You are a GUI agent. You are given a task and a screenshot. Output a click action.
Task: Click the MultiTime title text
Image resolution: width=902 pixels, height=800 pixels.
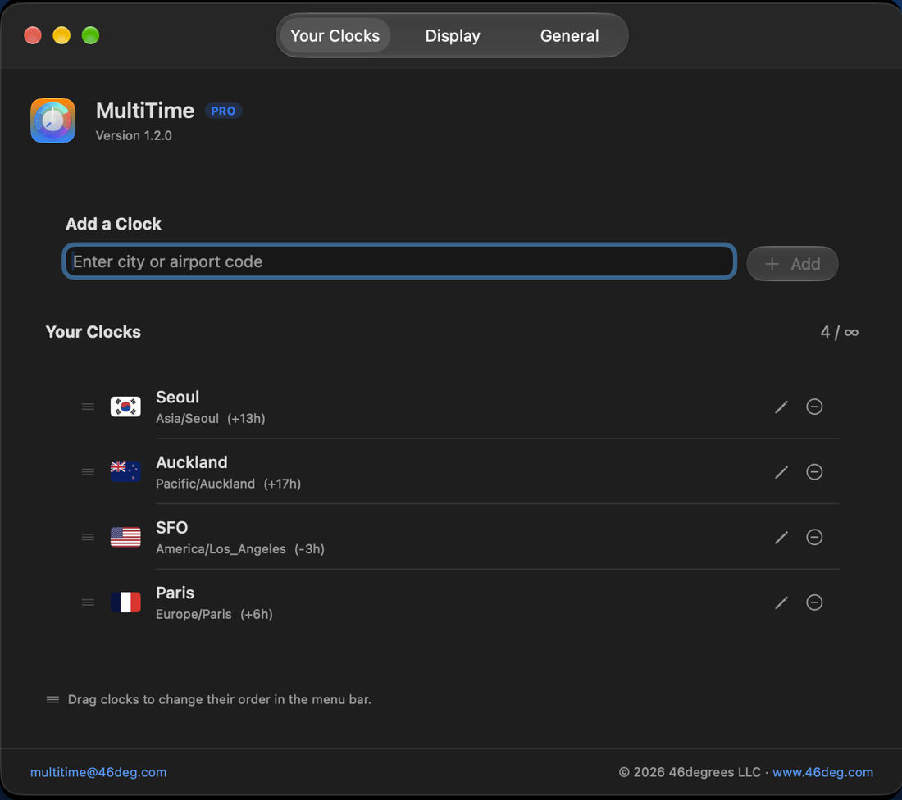pyautogui.click(x=145, y=111)
